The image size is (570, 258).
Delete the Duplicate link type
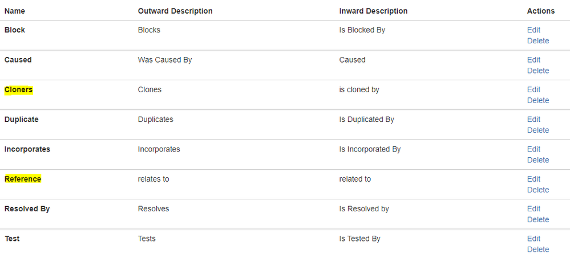[538, 130]
